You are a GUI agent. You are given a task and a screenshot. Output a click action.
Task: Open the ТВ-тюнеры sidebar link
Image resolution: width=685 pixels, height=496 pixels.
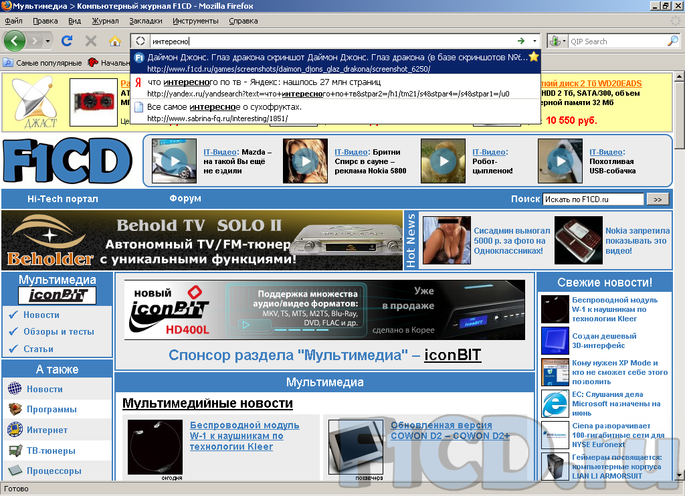click(51, 450)
